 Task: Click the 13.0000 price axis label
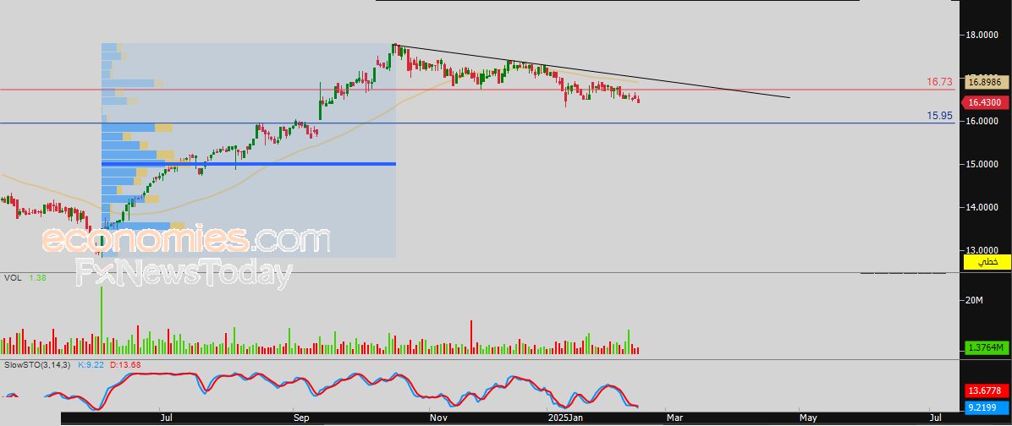click(983, 251)
